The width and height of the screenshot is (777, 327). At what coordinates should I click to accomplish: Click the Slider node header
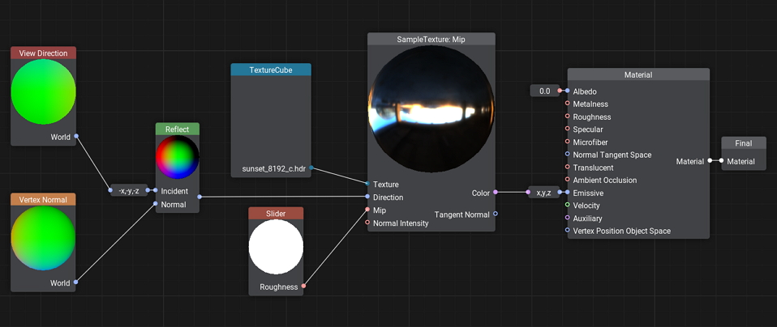coord(276,213)
